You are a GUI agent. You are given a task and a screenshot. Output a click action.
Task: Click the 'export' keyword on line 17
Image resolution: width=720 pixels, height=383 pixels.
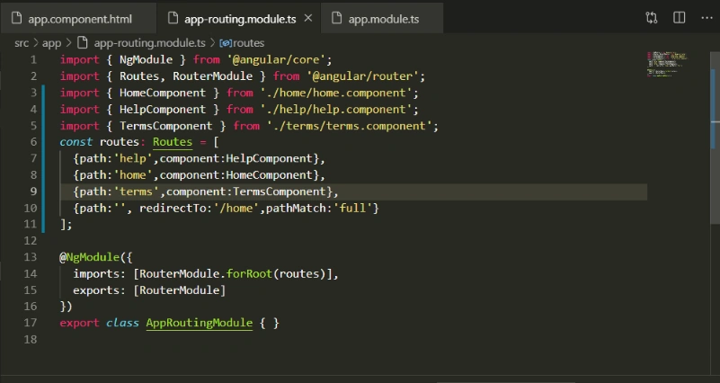point(79,323)
